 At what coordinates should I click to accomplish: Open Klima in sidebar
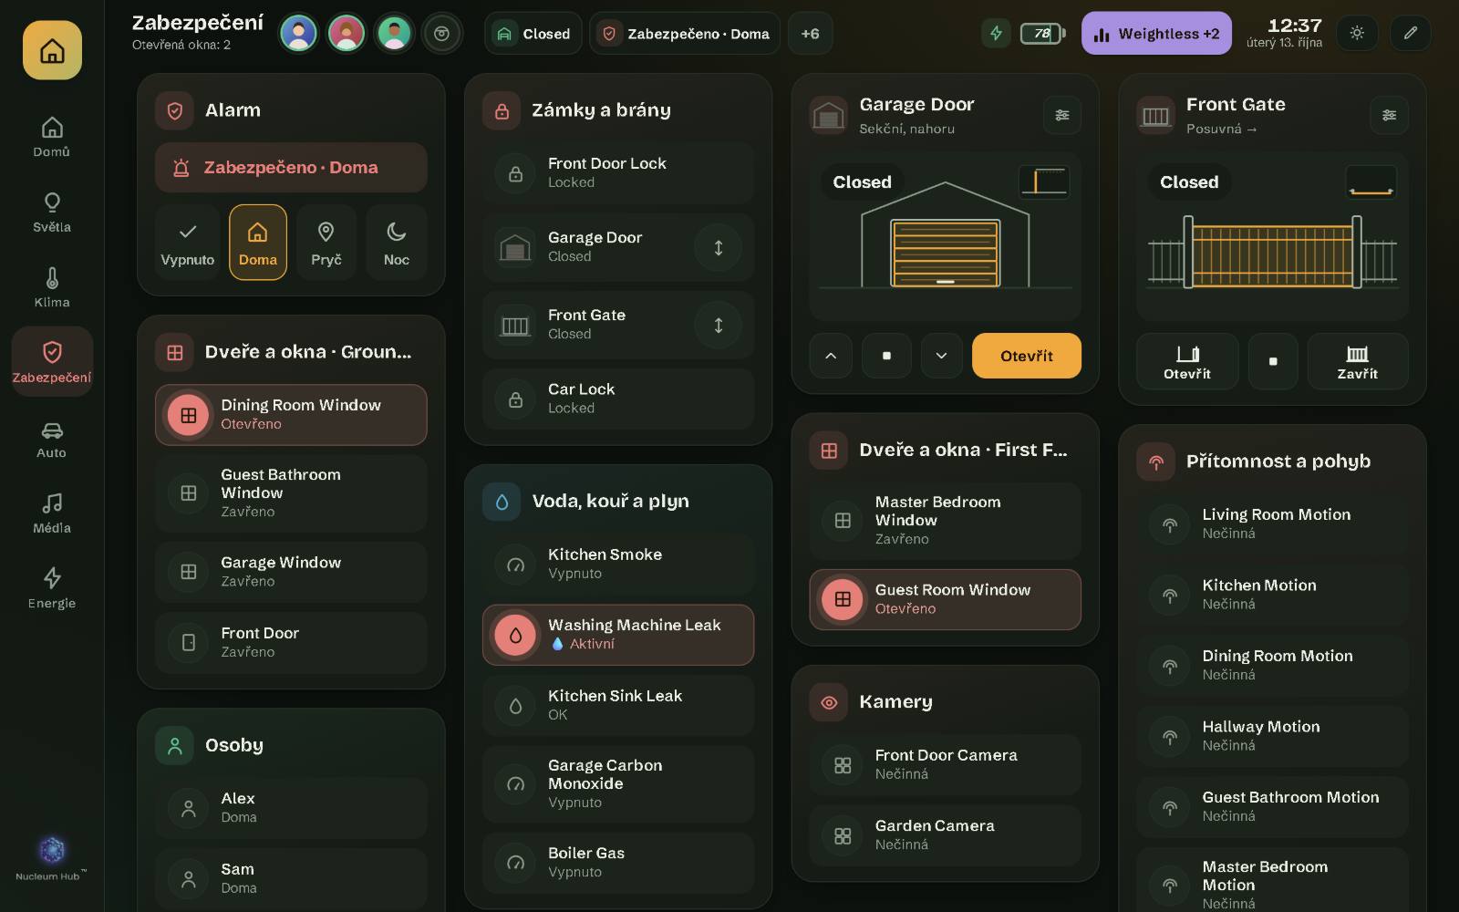[52, 287]
